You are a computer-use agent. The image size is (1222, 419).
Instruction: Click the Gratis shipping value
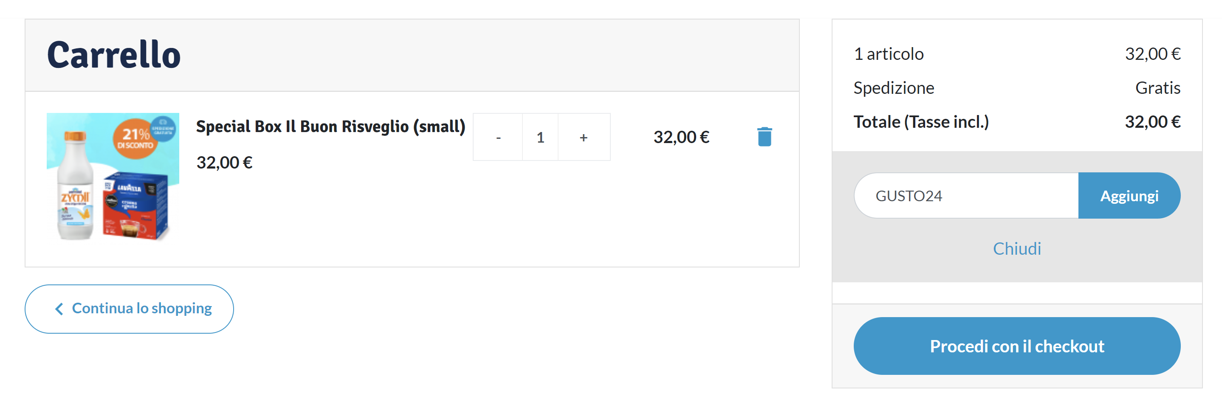point(1157,88)
